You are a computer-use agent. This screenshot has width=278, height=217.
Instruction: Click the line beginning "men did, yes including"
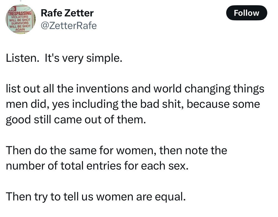coord(133,104)
